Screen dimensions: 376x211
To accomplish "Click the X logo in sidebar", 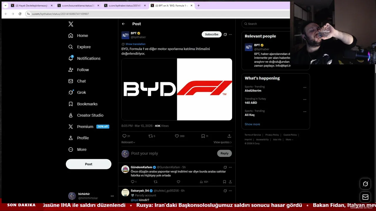I will click(x=71, y=24).
